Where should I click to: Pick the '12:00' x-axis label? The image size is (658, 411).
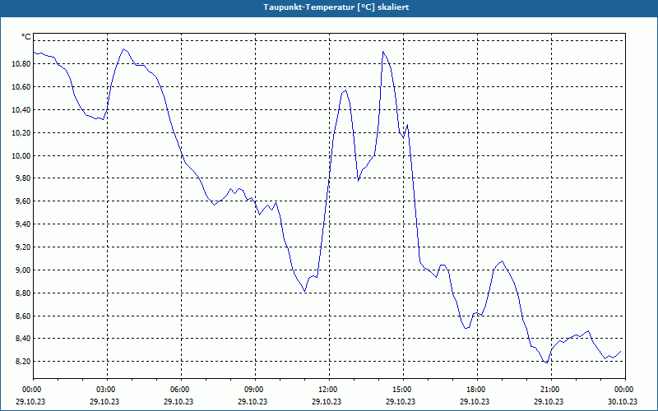pyautogui.click(x=329, y=390)
